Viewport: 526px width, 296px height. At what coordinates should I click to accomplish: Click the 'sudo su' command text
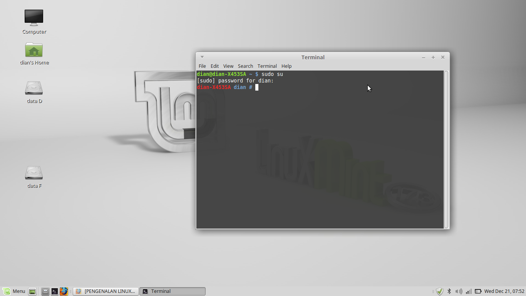point(272,74)
